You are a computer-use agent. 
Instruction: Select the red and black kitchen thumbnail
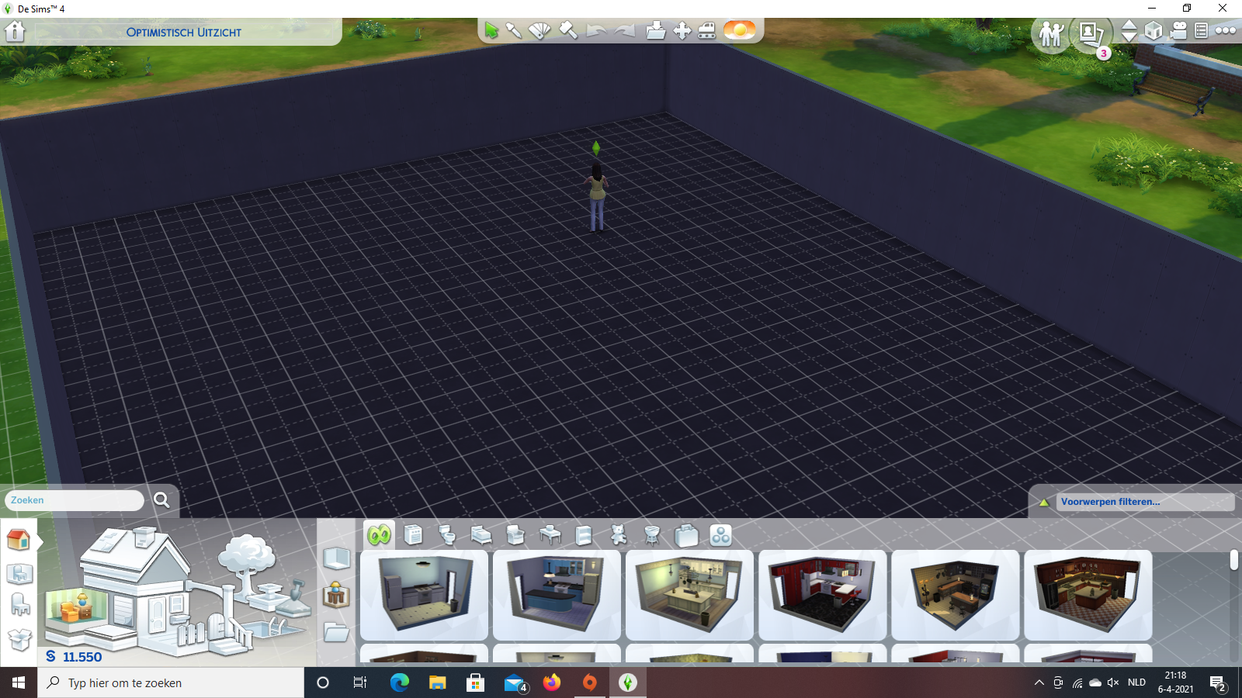pos(822,595)
